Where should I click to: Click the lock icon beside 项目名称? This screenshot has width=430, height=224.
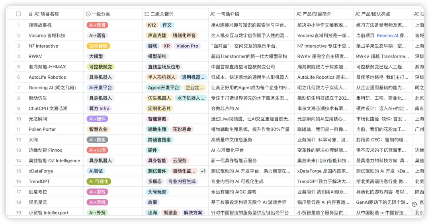click(30, 14)
